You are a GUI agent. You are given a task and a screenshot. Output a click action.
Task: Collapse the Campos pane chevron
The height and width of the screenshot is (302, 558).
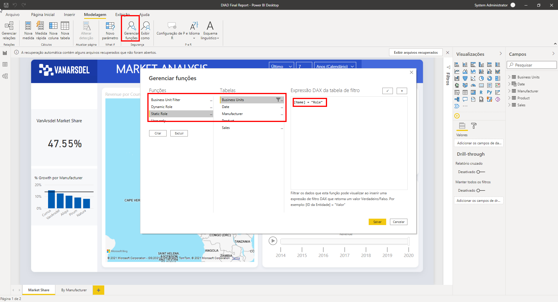coord(553,54)
